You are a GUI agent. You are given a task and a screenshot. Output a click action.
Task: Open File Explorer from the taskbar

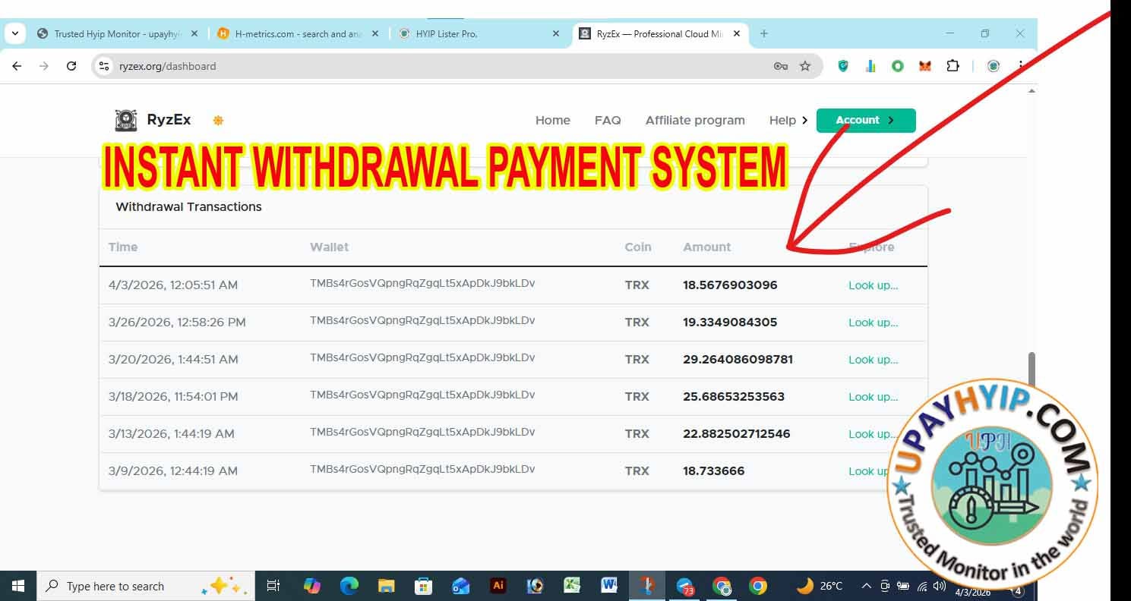[386, 586]
